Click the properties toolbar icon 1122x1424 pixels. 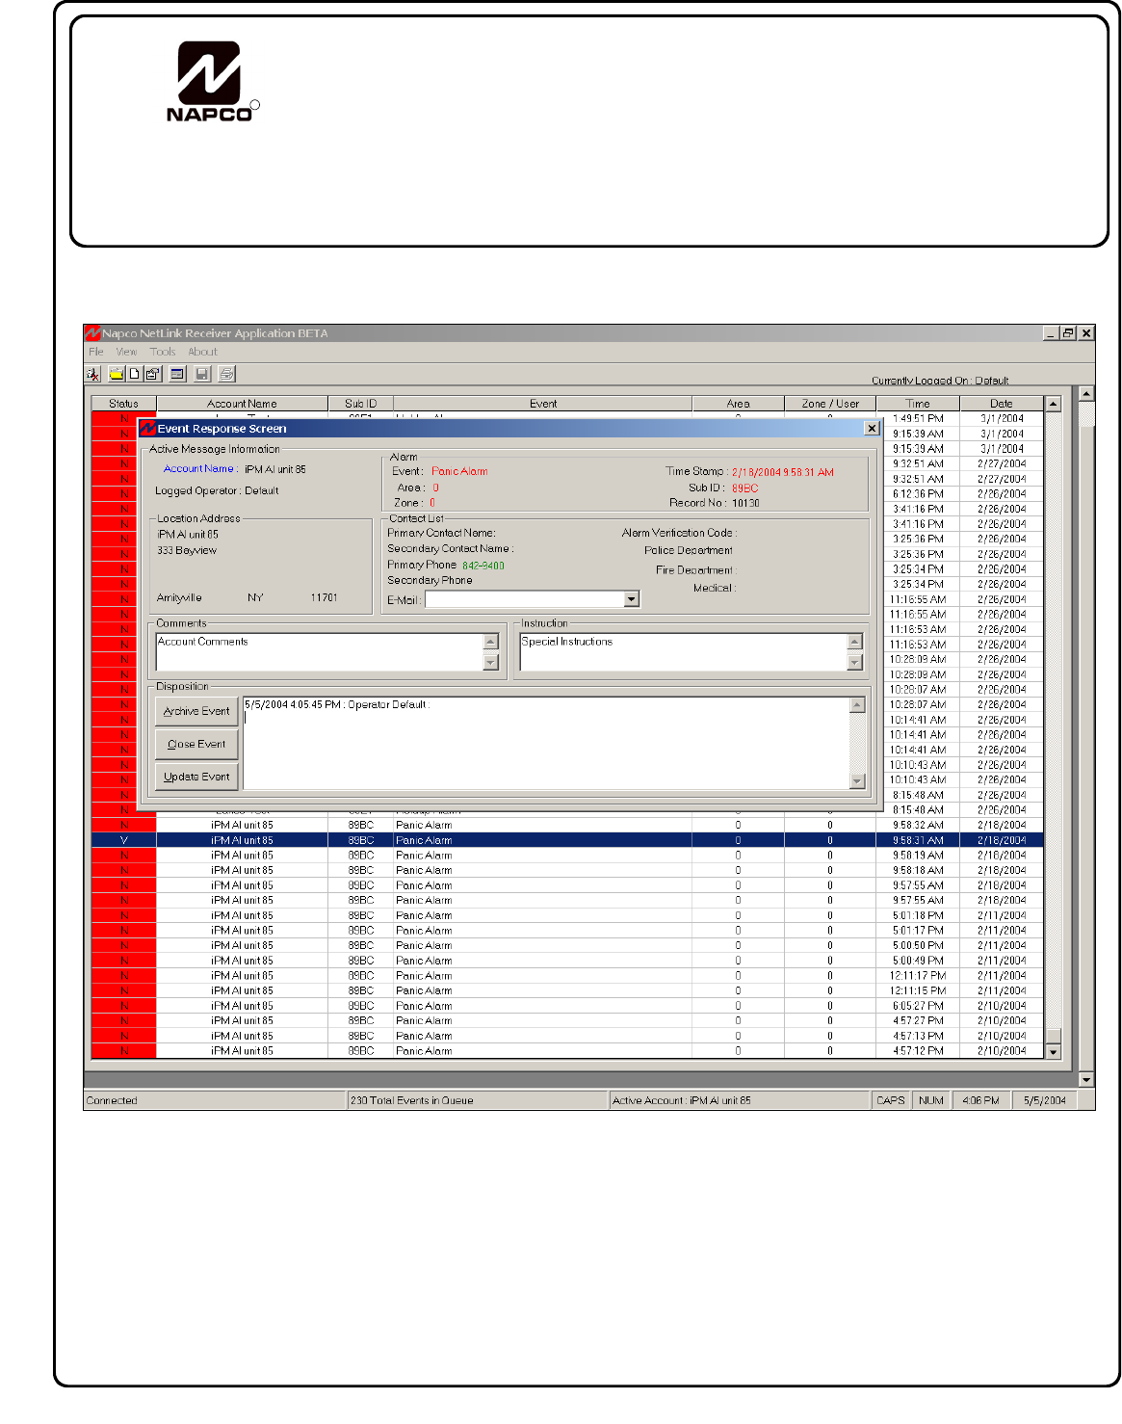coord(152,374)
